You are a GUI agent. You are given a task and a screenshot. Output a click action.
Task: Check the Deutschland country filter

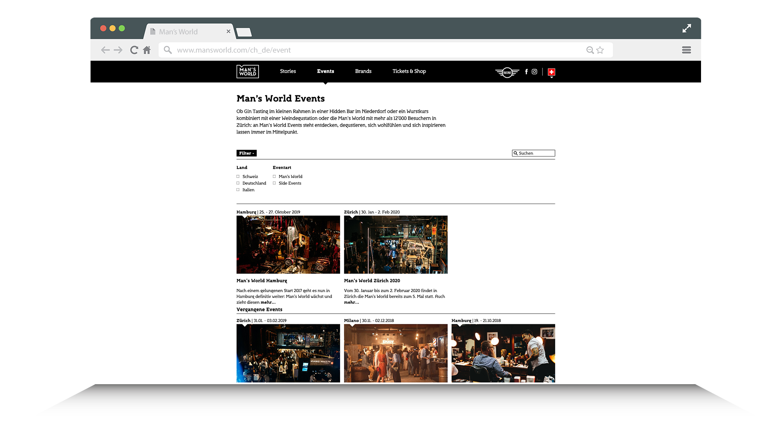pos(238,183)
